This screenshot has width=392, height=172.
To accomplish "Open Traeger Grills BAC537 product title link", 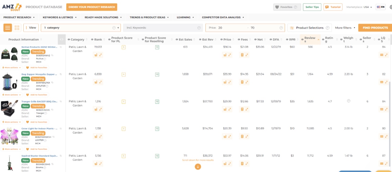I will [39, 101].
